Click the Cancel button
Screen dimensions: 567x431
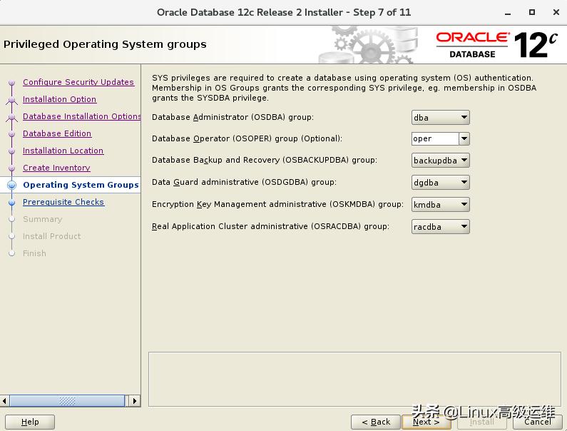pyautogui.click(x=537, y=422)
